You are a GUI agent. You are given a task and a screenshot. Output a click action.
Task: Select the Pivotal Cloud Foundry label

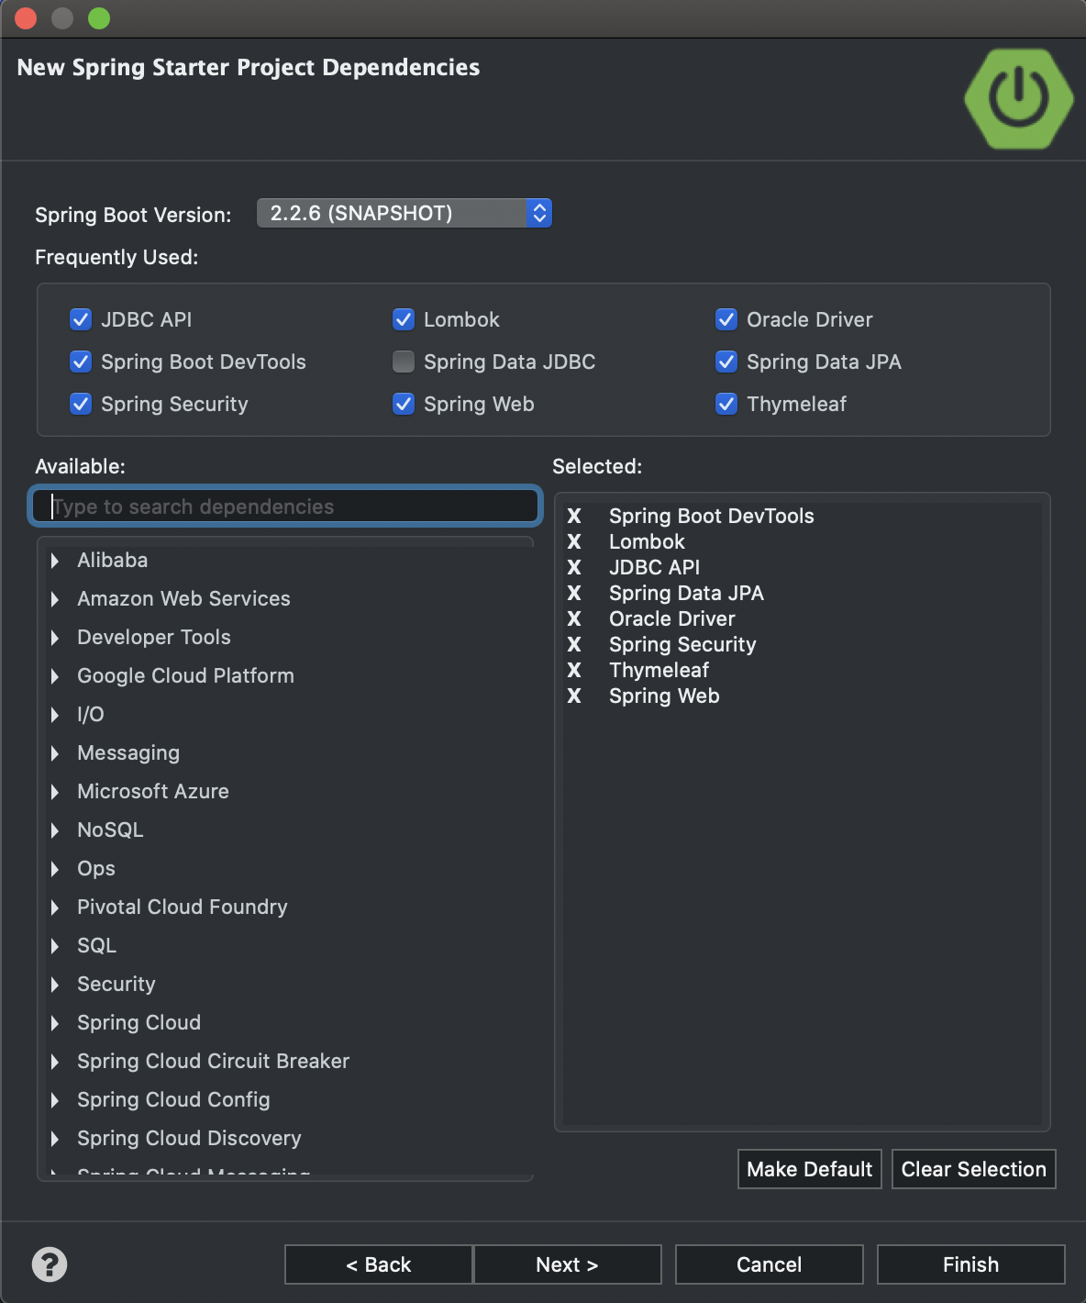tap(183, 907)
